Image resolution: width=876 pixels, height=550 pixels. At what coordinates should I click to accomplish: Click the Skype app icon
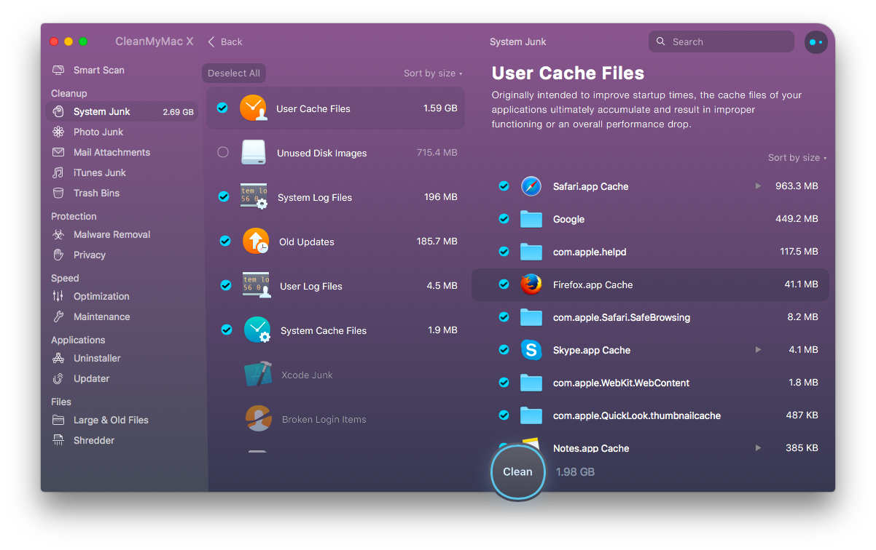531,350
